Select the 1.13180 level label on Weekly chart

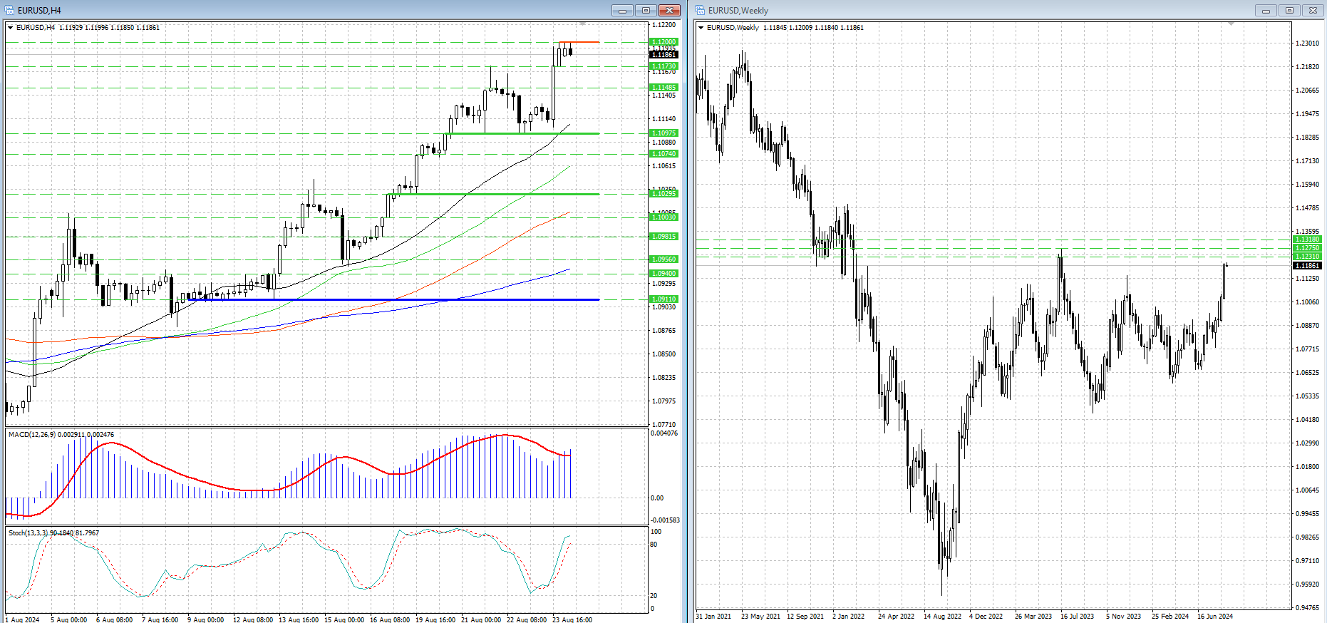[x=1307, y=240]
